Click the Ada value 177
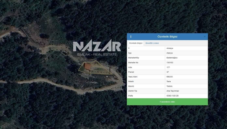227x129 pixels. pyautogui.click(x=168, y=67)
